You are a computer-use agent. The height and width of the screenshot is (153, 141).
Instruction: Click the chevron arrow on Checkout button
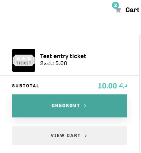85,106
